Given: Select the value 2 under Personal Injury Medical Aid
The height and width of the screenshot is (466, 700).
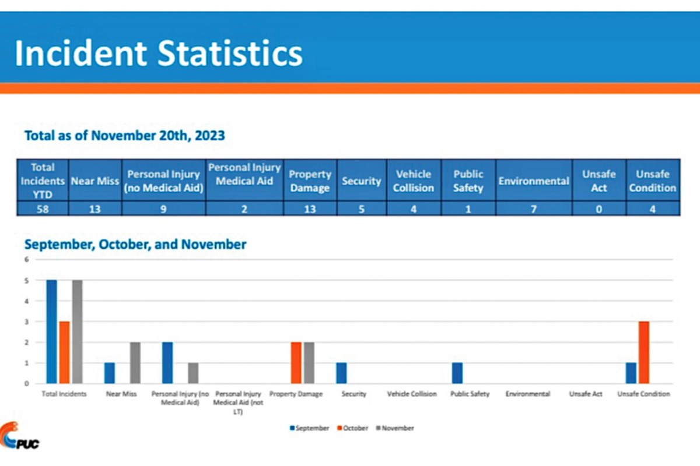Looking at the screenshot, I should [244, 209].
